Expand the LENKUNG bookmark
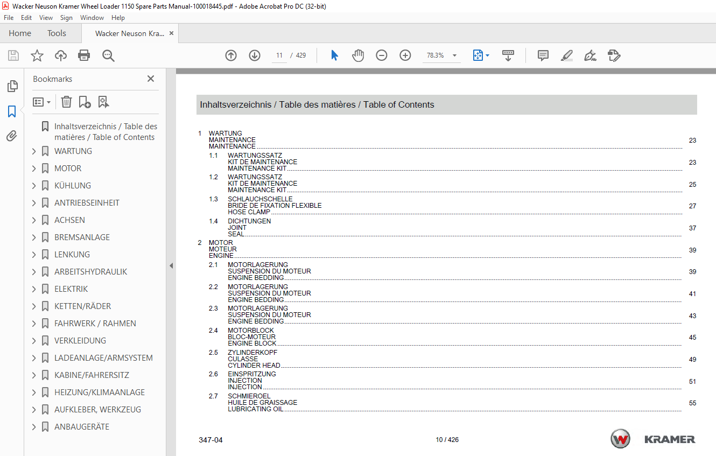Screen dimensions: 716x456 point(34,255)
